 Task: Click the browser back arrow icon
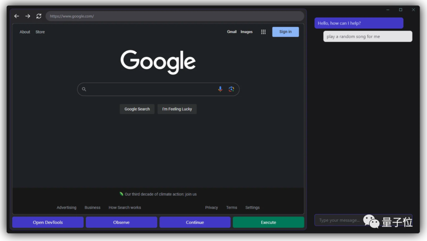pos(17,16)
